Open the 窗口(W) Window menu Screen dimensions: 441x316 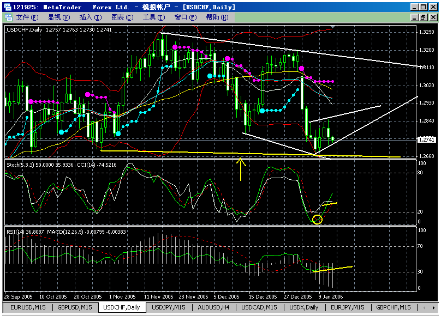186,17
